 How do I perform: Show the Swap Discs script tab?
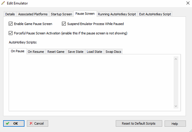point(113,52)
